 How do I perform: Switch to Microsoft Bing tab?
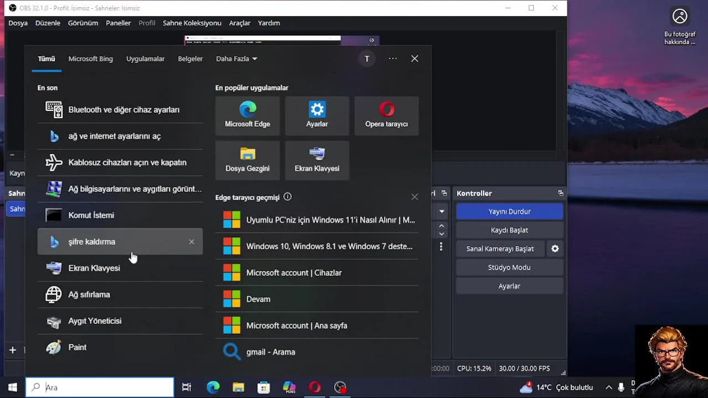91,59
